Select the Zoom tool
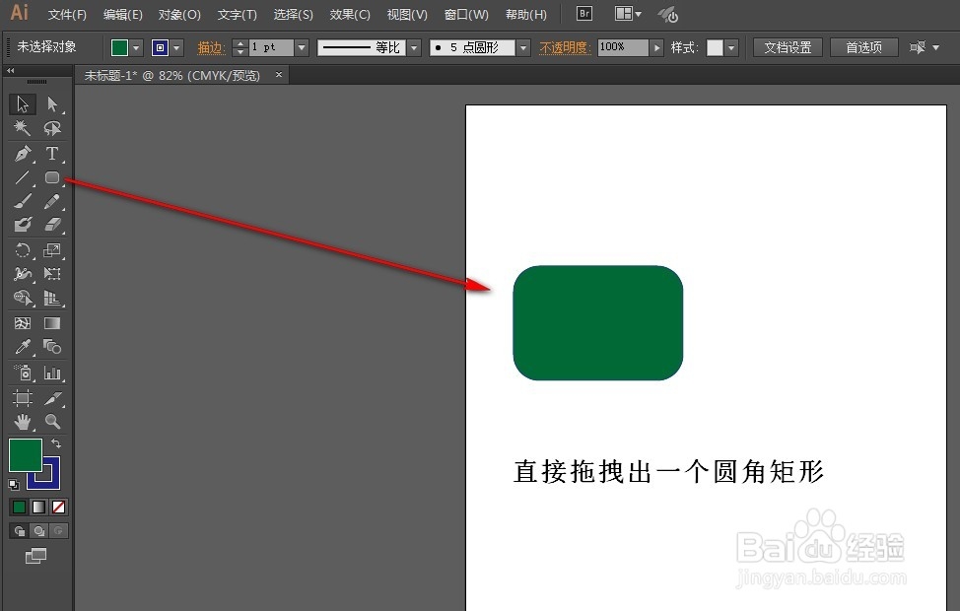The height and width of the screenshot is (611, 960). [53, 421]
